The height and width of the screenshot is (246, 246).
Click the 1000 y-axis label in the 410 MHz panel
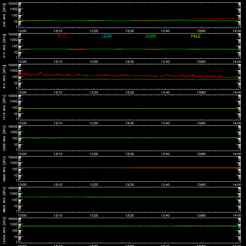[x=14, y=40]
